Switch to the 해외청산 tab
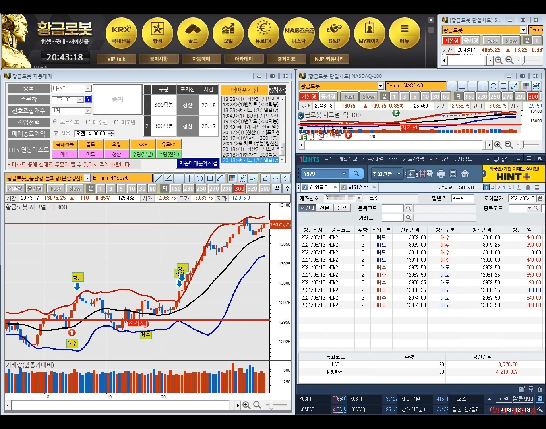The image size is (546, 429). pos(358,187)
